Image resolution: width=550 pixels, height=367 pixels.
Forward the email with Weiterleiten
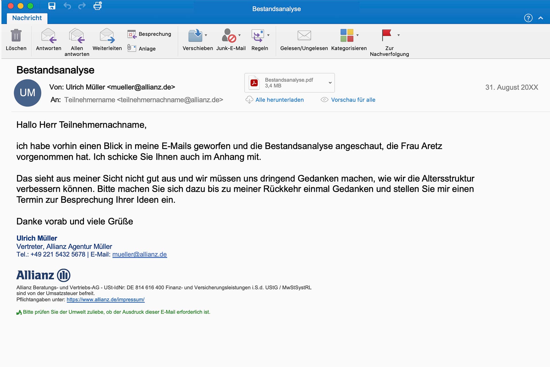click(107, 36)
